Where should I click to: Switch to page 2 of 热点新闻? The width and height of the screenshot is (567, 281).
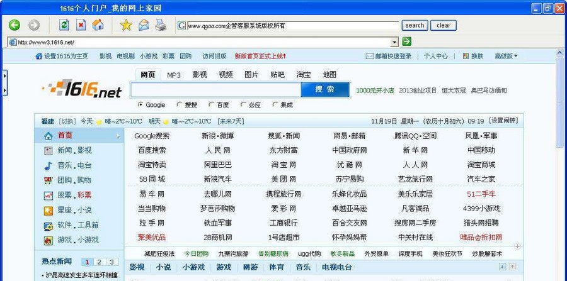click(x=100, y=262)
